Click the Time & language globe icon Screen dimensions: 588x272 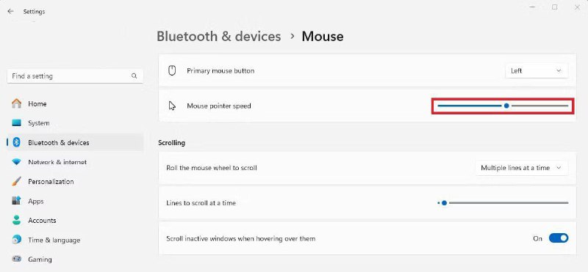tap(16, 240)
